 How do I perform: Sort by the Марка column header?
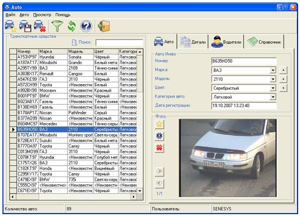[x=53, y=52]
